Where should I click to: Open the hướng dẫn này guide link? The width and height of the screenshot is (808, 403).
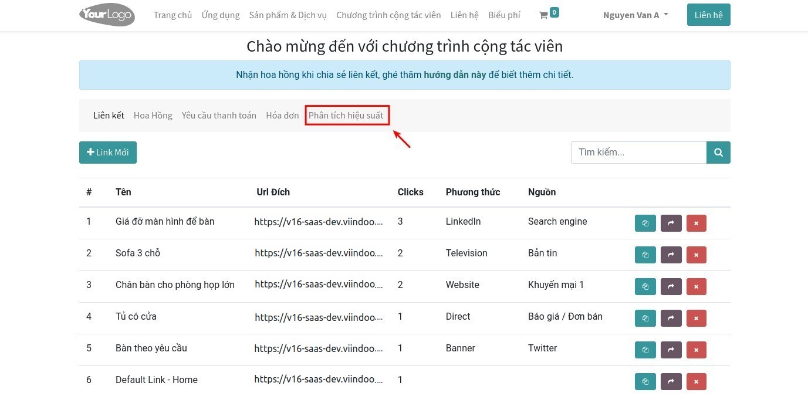[x=455, y=75]
